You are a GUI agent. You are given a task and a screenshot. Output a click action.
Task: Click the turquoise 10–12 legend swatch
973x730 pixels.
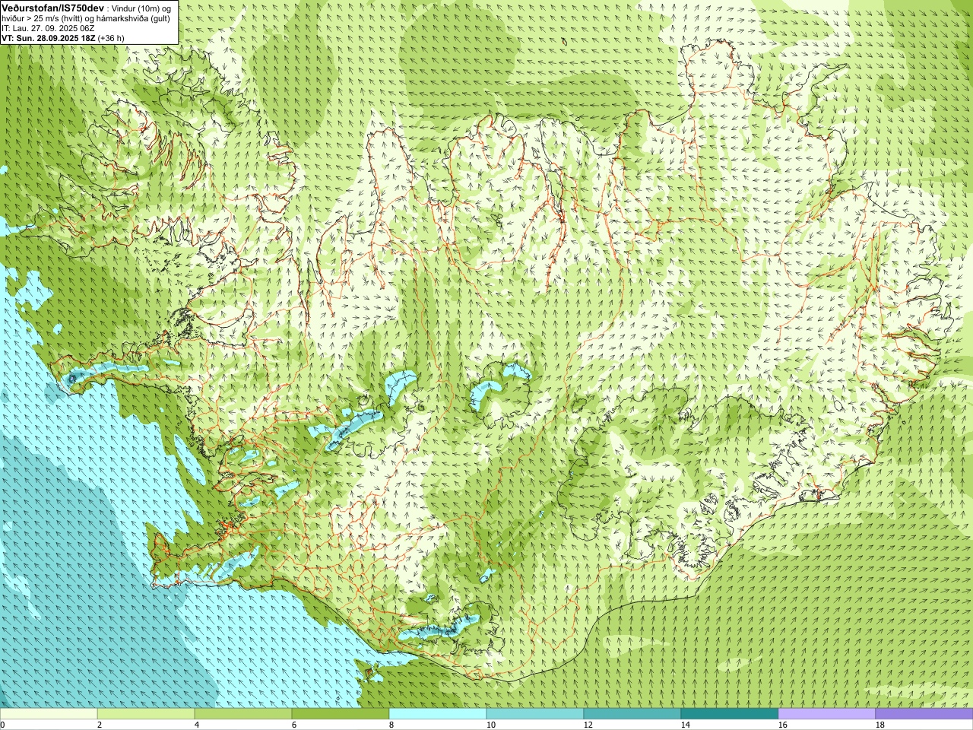point(535,714)
